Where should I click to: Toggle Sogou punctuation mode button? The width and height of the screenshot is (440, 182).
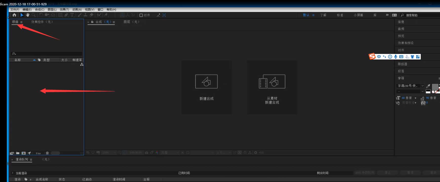385,57
